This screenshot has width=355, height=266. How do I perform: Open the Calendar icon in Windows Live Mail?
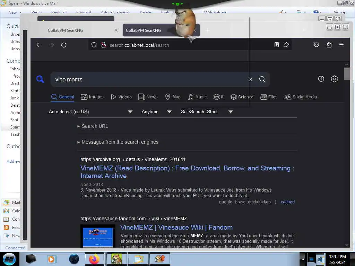[x=6, y=211]
